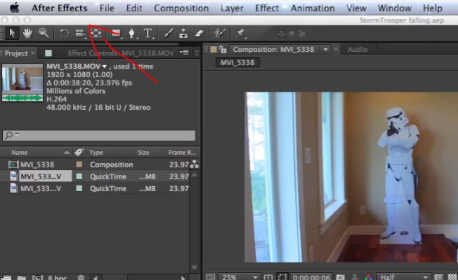Toggle sort direction on Name column
The image size is (458, 280).
tap(67, 152)
